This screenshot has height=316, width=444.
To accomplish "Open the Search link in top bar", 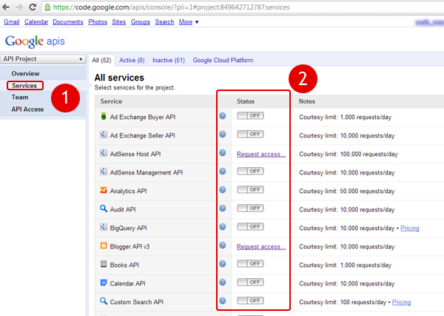I will click(164, 22).
